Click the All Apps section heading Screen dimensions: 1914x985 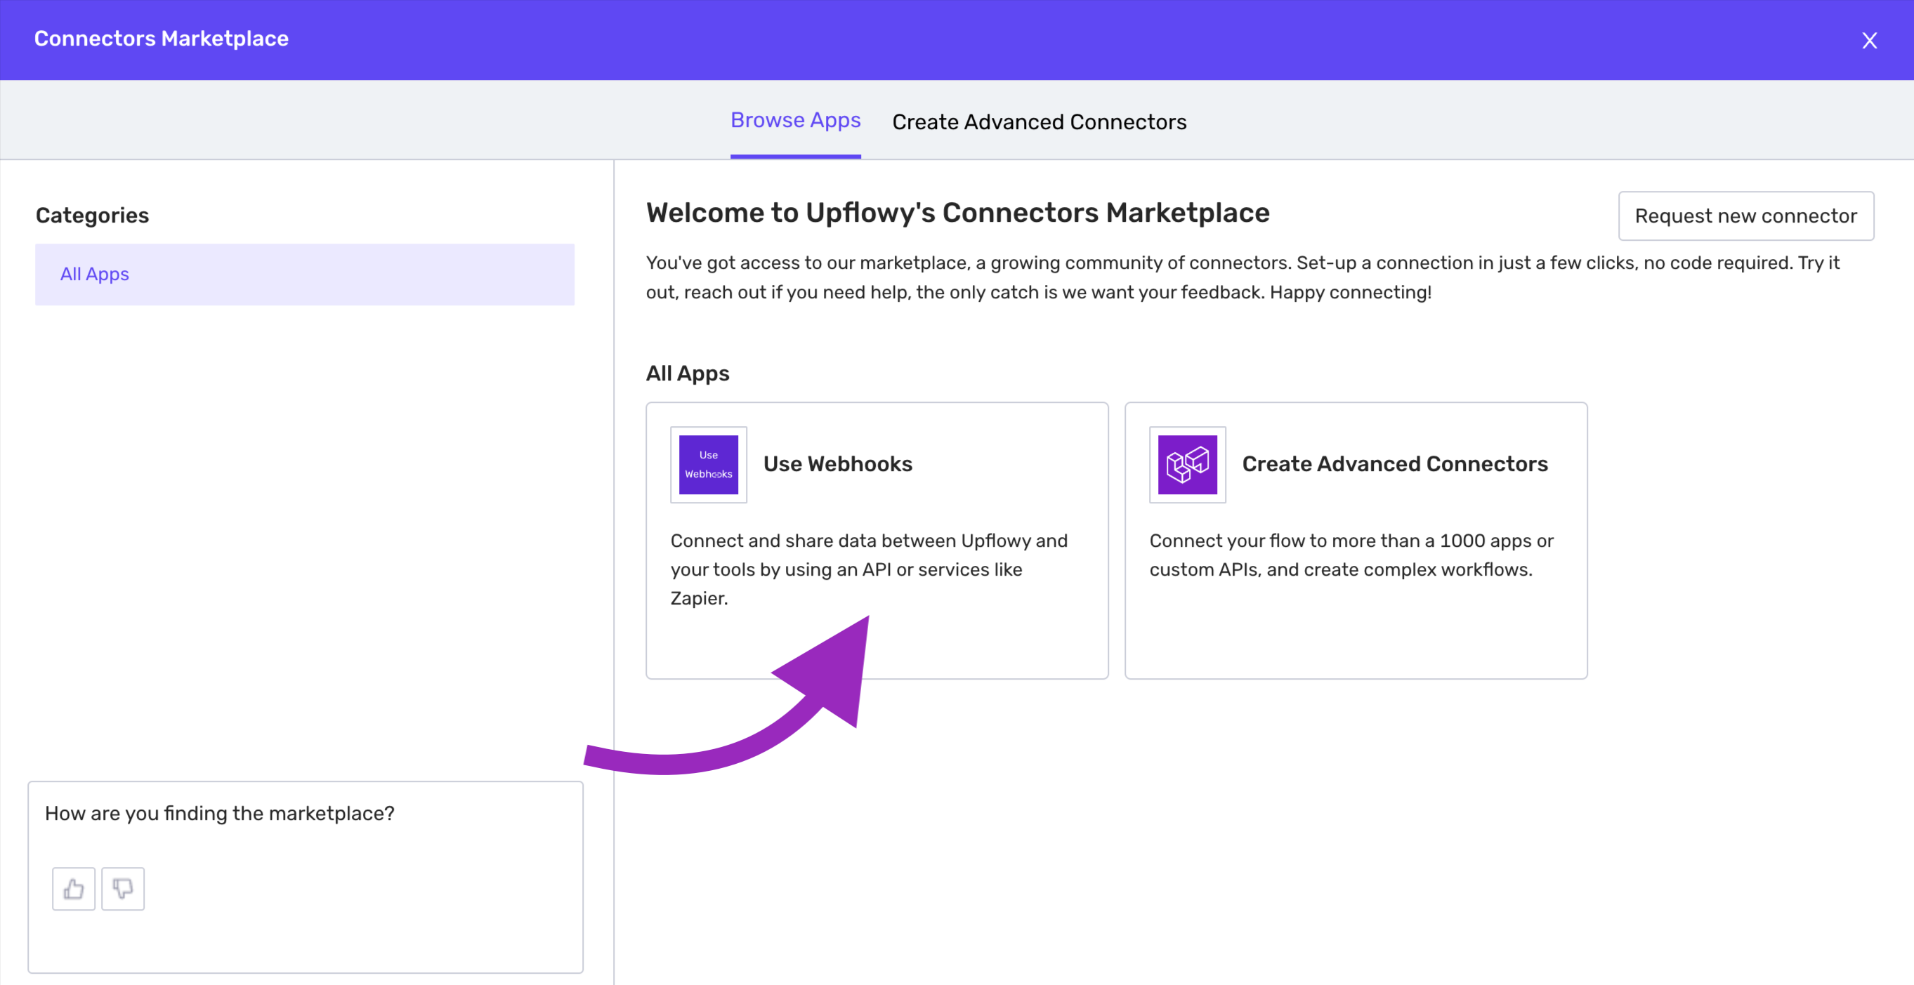688,373
